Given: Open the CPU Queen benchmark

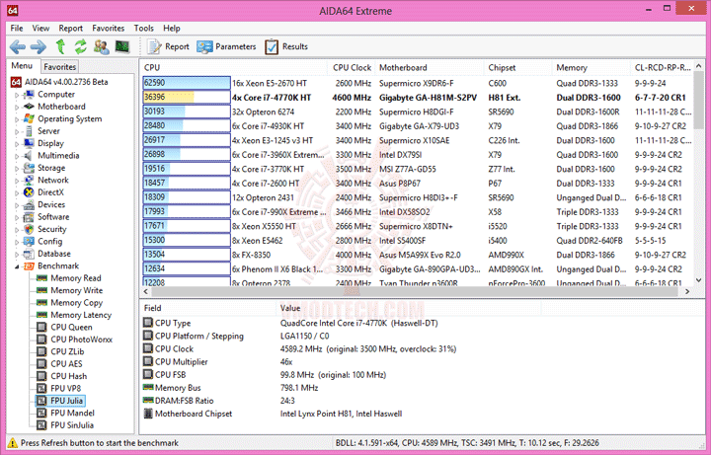Looking at the screenshot, I should click(x=71, y=327).
